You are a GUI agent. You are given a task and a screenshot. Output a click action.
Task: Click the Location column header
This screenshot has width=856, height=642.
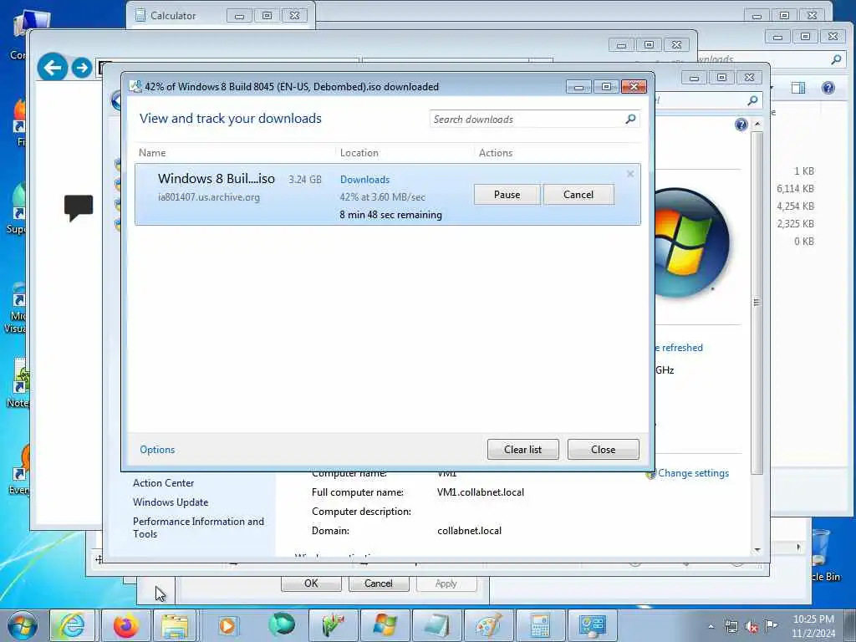359,153
